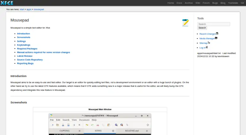Jump to Settings section link
This screenshot has height=135, width=246.
click(21, 41)
